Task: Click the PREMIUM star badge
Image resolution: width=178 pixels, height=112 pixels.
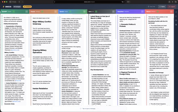Action: pos(27,7)
